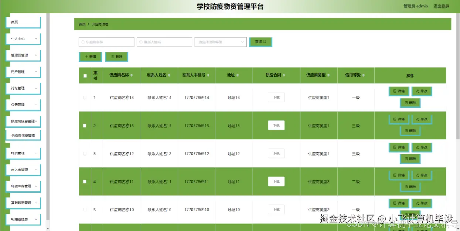Click 删除 for 供应商名称14 row
The image size is (460, 231).
(x=410, y=103)
